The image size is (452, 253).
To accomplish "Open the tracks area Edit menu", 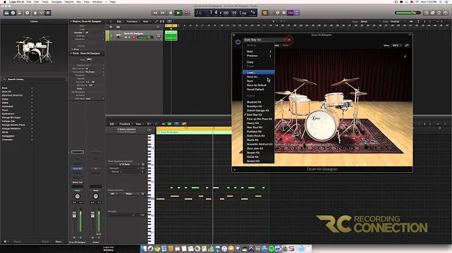I will point(119,21).
